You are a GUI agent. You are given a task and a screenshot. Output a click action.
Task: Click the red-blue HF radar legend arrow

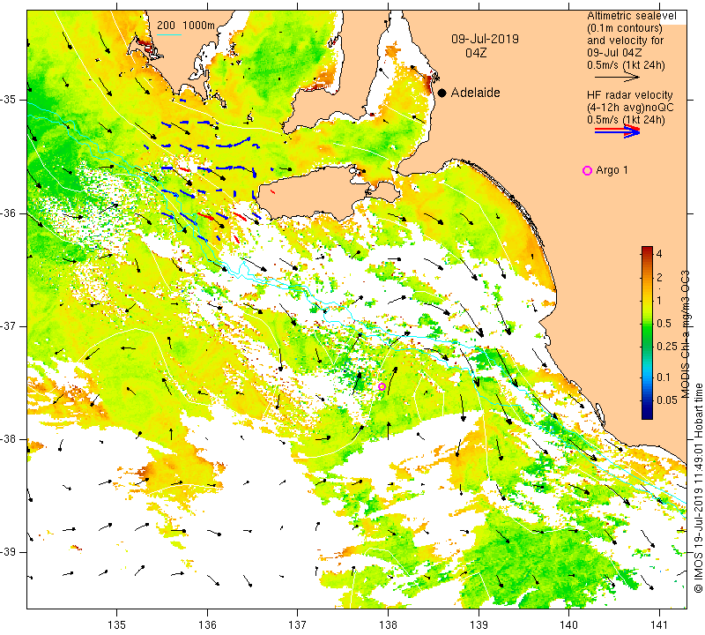point(617,131)
